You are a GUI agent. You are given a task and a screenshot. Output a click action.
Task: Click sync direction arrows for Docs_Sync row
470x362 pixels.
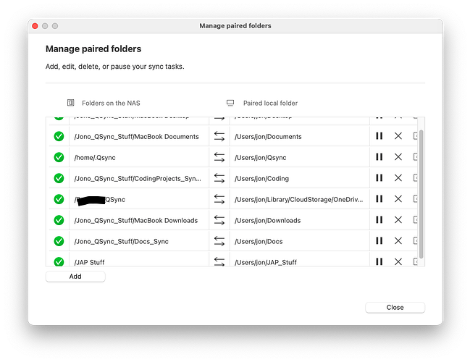(219, 241)
